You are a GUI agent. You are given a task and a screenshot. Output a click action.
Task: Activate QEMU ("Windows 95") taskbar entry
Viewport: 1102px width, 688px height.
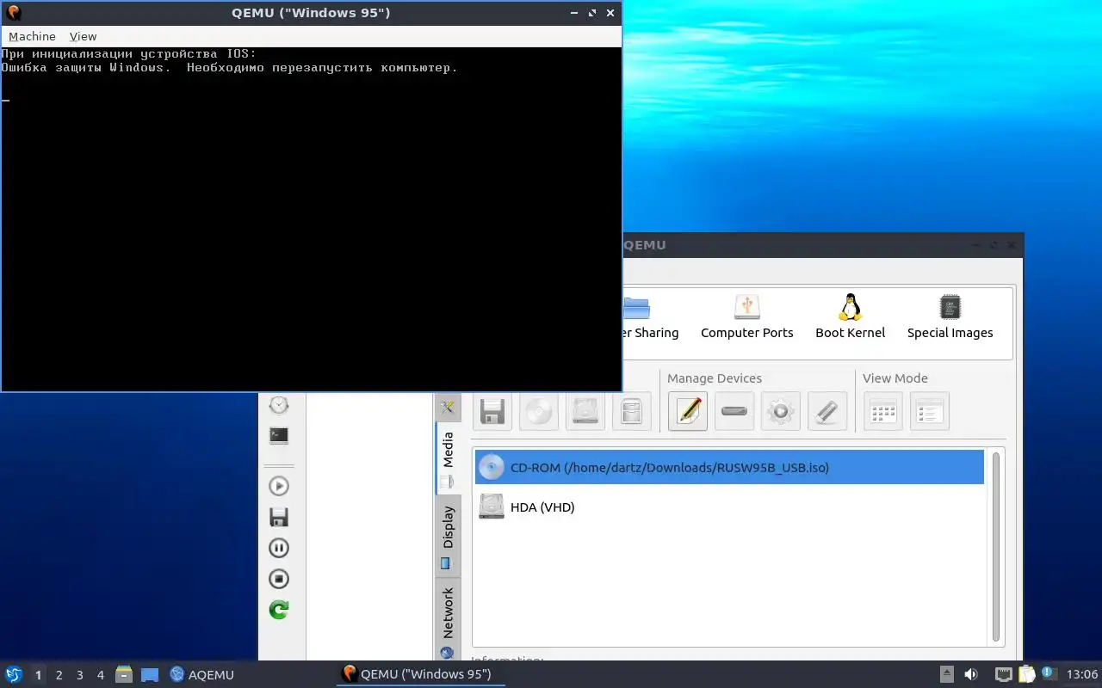pos(419,674)
